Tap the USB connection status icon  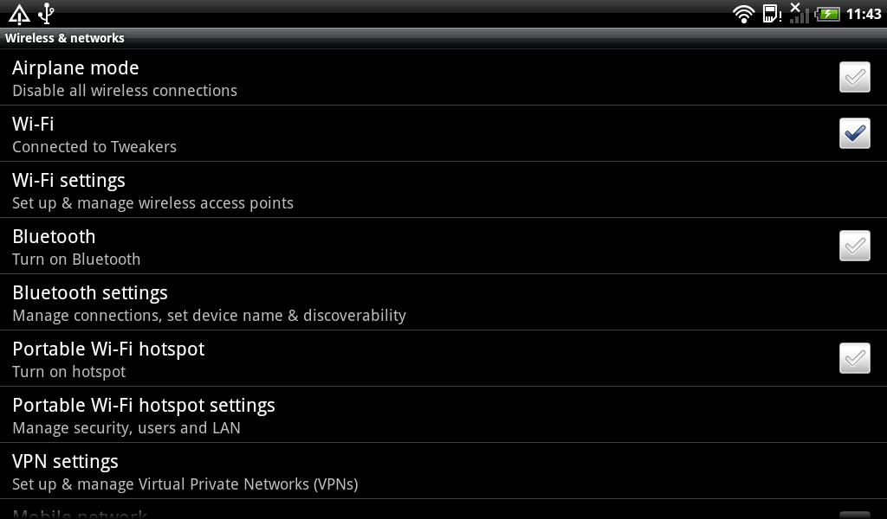(x=47, y=13)
